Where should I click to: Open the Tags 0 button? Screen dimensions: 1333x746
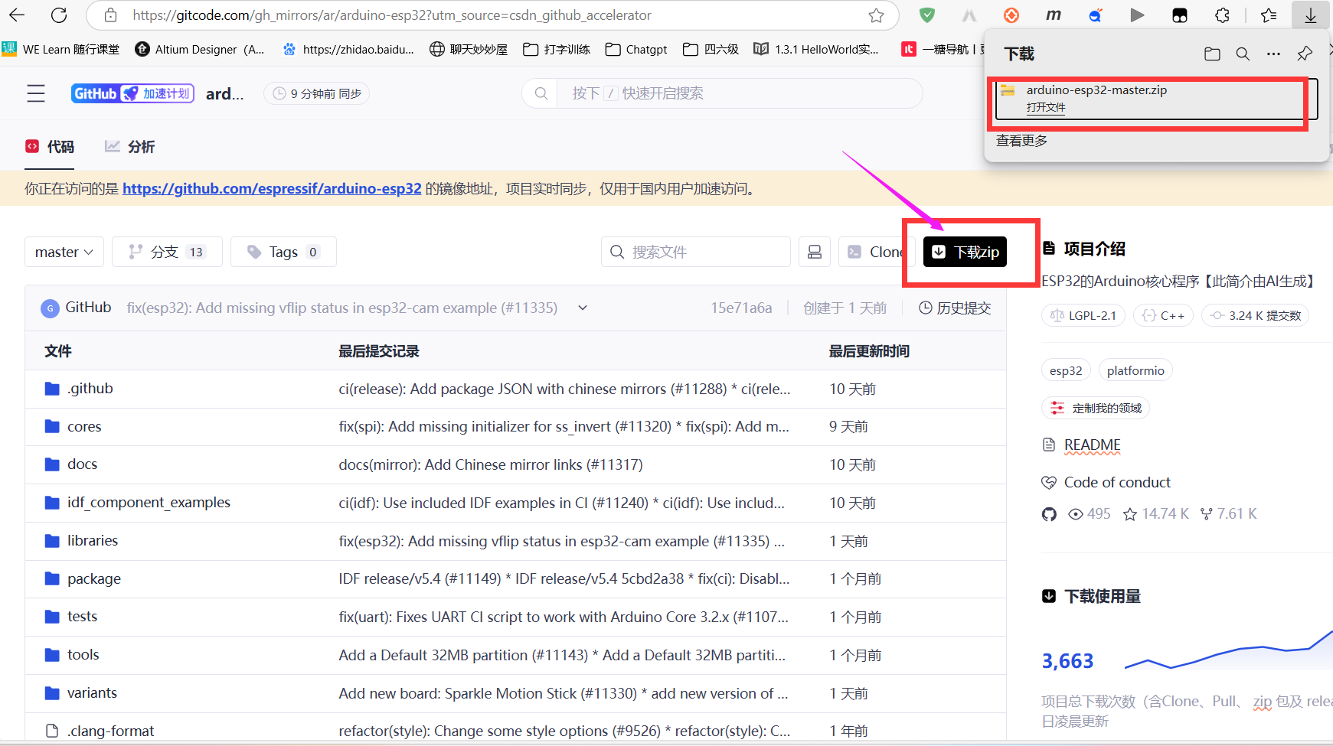click(283, 252)
